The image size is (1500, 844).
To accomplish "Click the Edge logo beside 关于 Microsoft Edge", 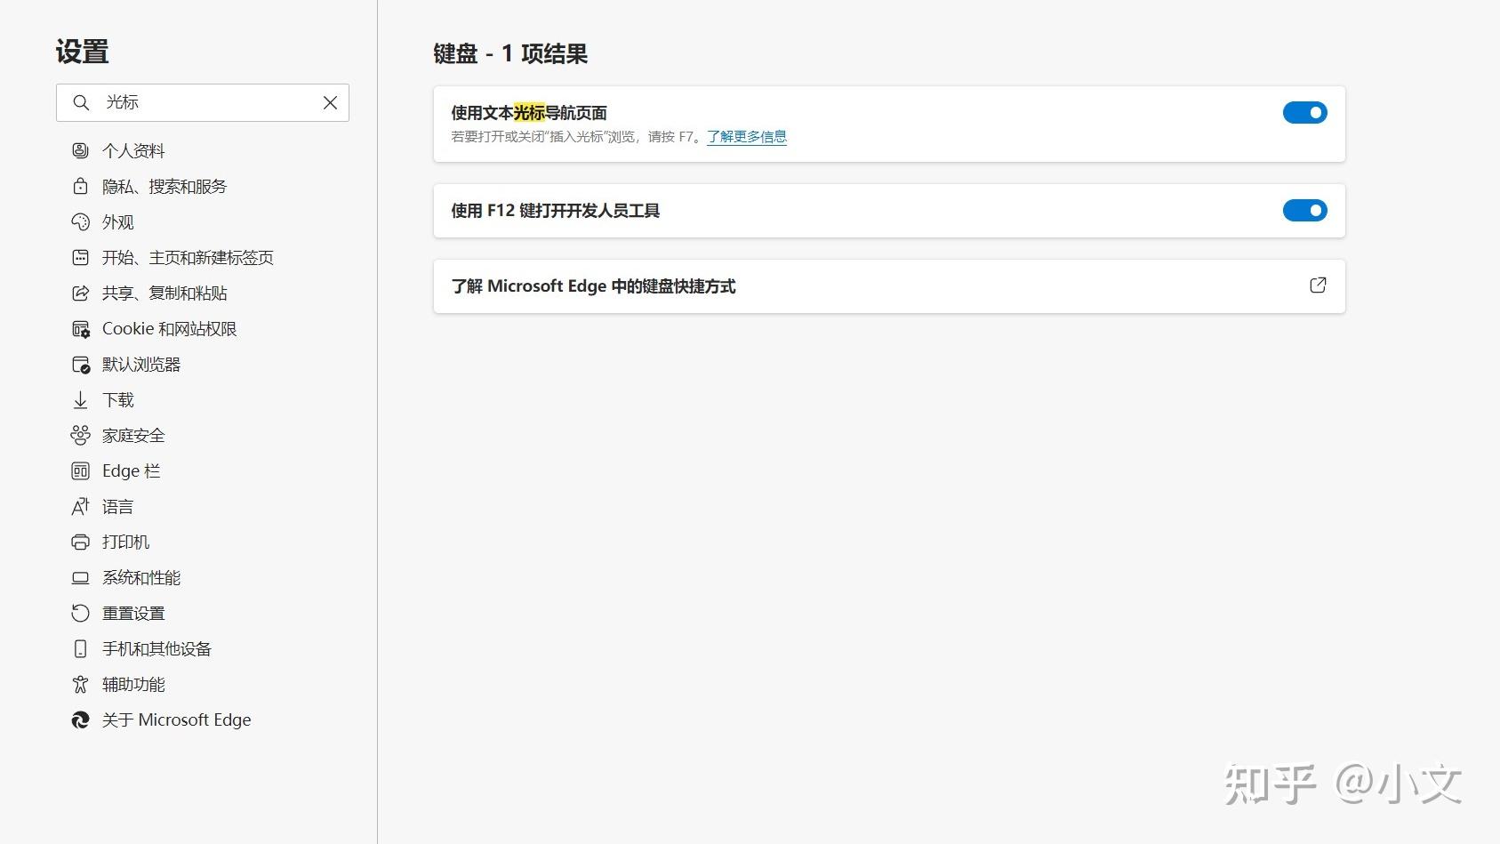I will point(80,719).
